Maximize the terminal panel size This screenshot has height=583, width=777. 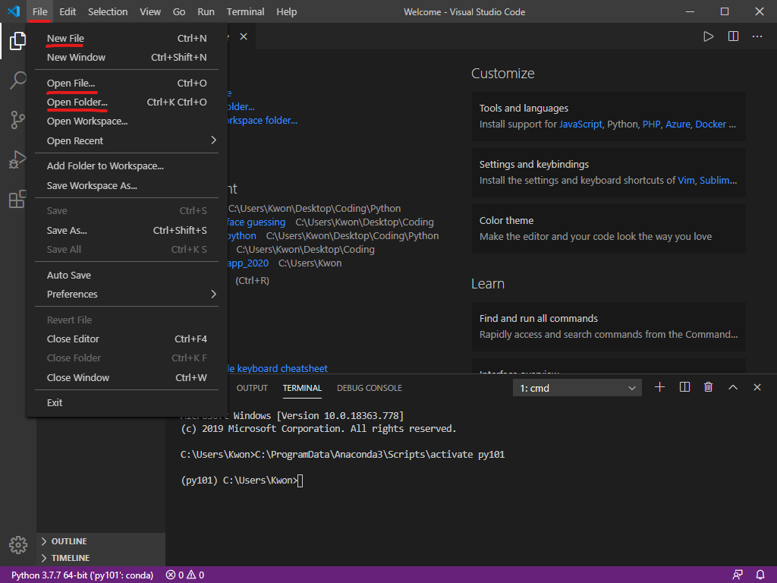coord(733,387)
